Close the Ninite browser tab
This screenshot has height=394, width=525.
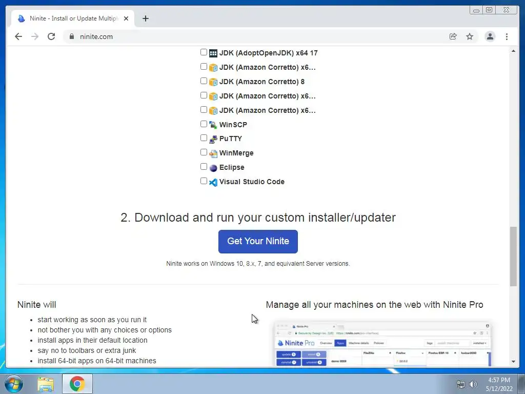126,19
